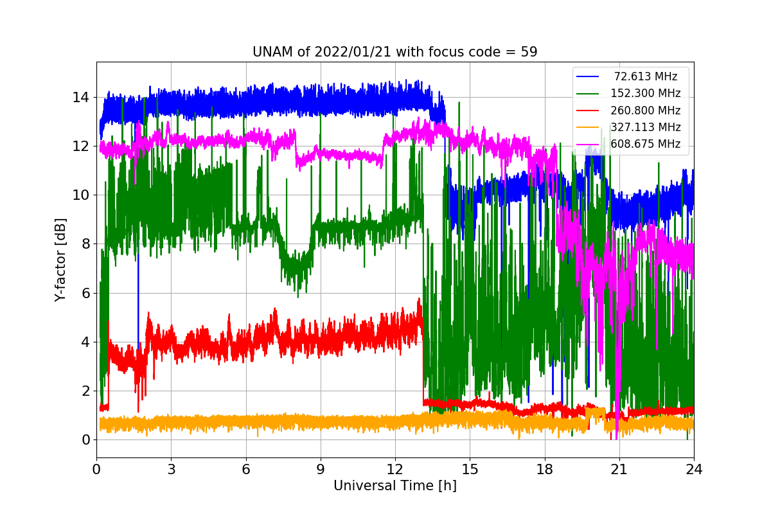The width and height of the screenshot is (771, 514).
Task: Click the y-axis tick label '14'
Action: click(81, 98)
